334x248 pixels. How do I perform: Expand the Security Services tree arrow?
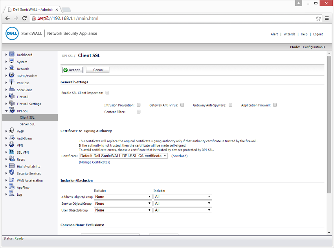pos(6,173)
